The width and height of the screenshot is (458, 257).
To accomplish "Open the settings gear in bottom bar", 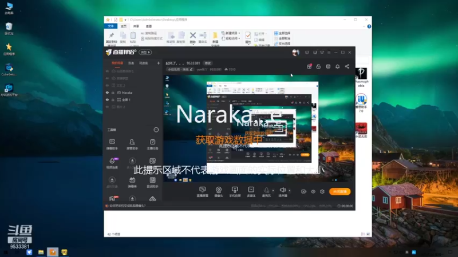I will (x=322, y=191).
